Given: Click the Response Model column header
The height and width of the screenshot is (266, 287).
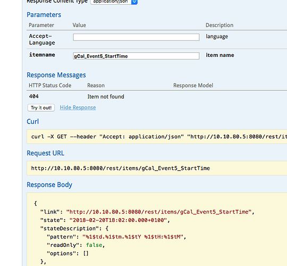Looking at the screenshot, I should (x=193, y=85).
